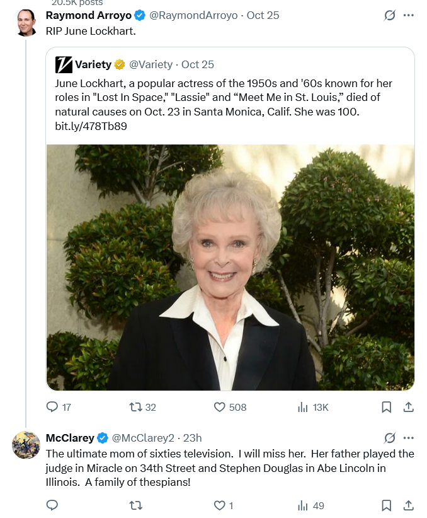View analytics for post with 13K views
The image size is (427, 518).
[303, 407]
